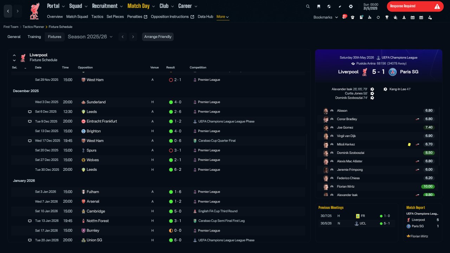The width and height of the screenshot is (450, 253).
Task: Click the fixture list vertical scrollbar
Action: tap(307, 151)
